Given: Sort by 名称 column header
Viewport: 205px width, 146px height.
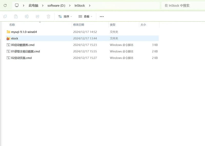Looking at the screenshot, I should click(12, 25).
